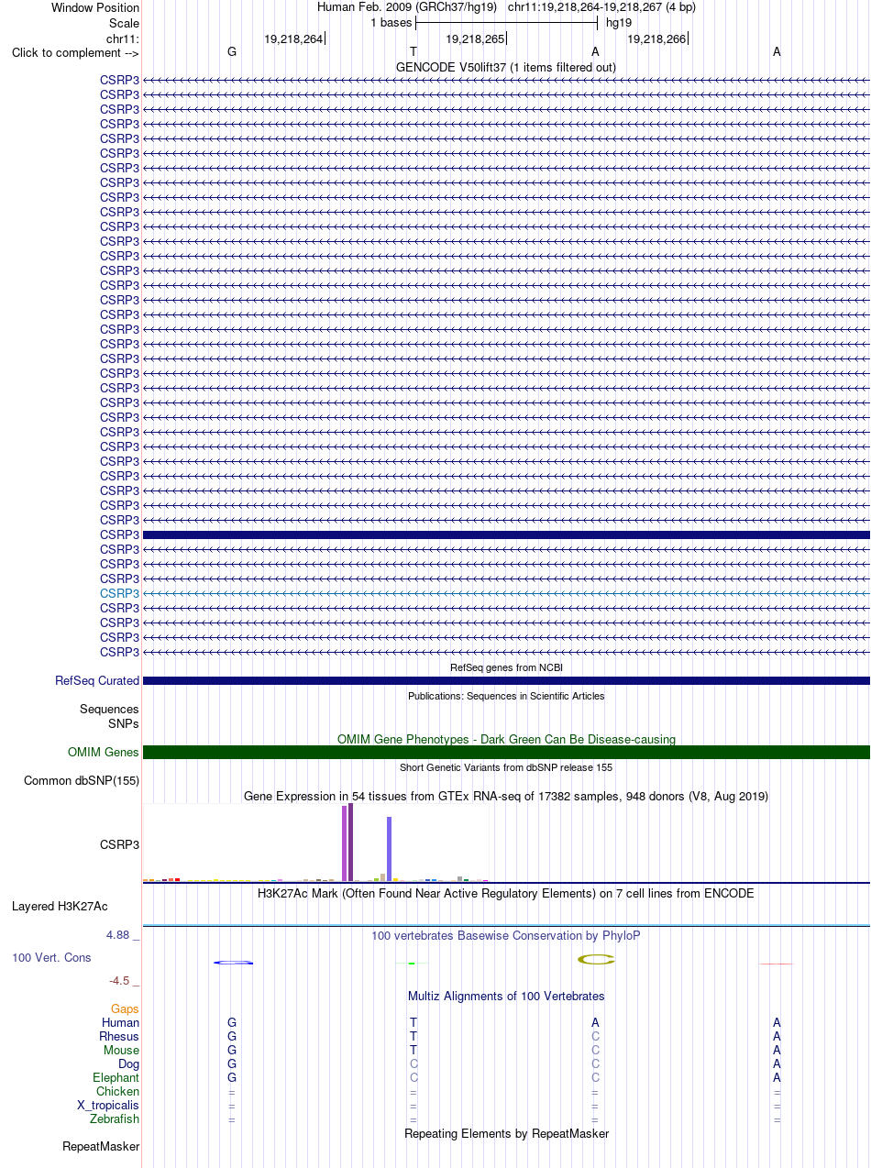Select the CSRP3 transcript with thick exon bar
This screenshot has width=871, height=1168.
pyautogui.click(x=506, y=534)
